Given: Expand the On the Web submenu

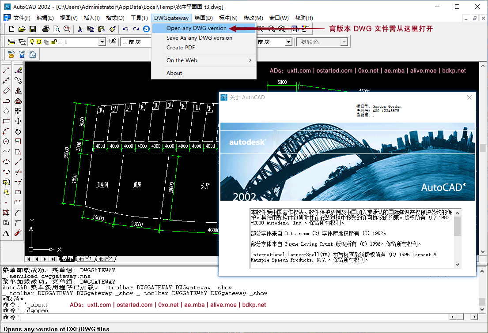Looking at the screenshot, I should click(204, 60).
